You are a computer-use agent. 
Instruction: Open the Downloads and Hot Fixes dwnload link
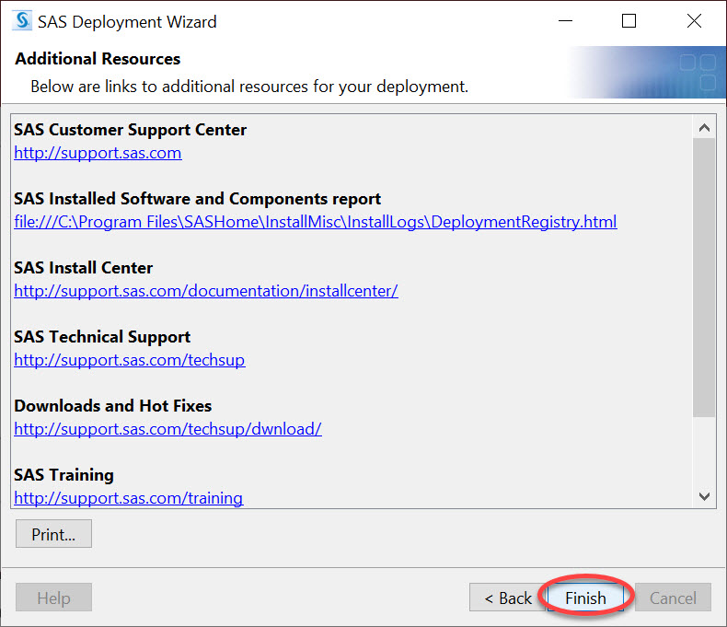click(x=167, y=429)
